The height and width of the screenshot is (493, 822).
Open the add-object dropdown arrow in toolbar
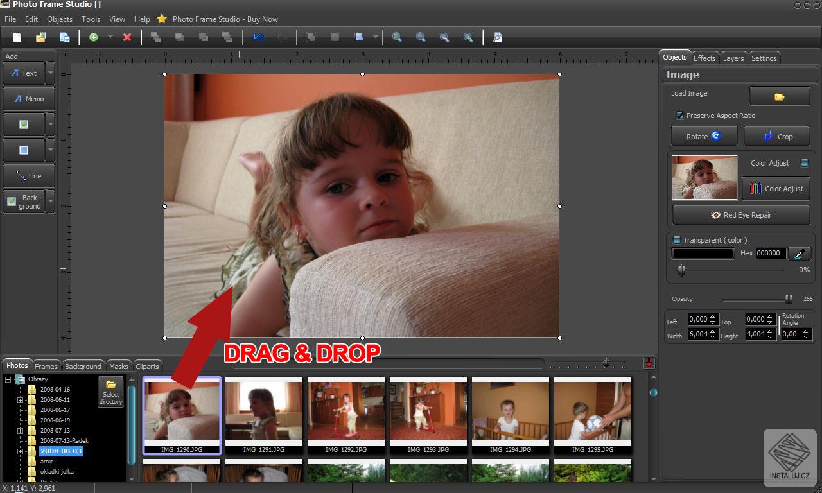pyautogui.click(x=110, y=37)
